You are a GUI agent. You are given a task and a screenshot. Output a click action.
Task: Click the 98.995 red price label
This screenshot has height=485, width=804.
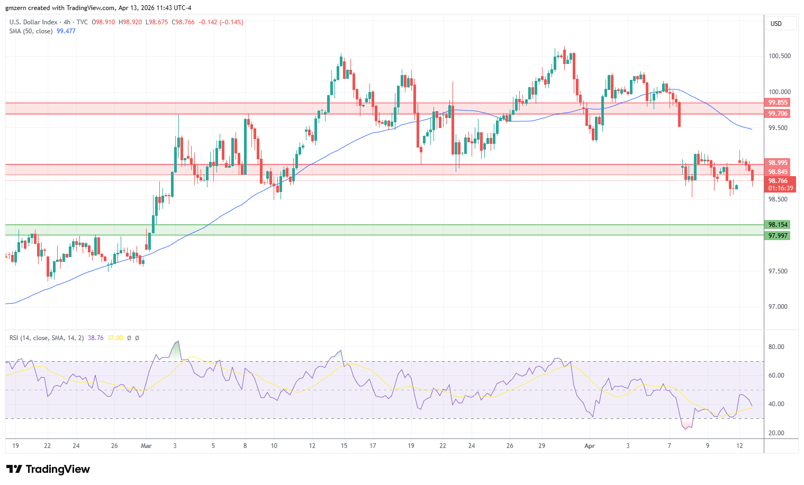coord(778,163)
